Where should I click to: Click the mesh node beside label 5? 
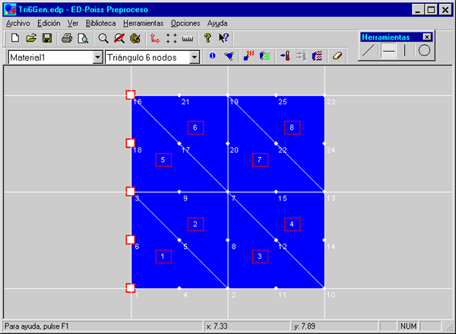pyautogui.click(x=179, y=240)
